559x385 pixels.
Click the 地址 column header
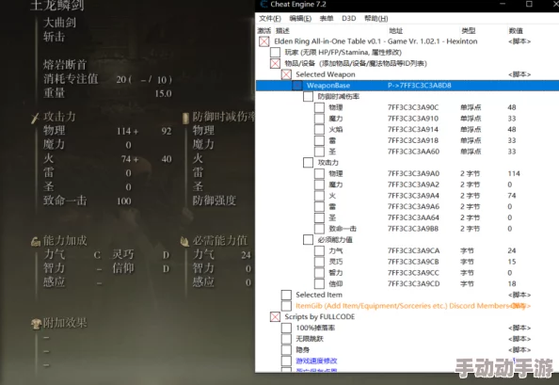pos(395,31)
